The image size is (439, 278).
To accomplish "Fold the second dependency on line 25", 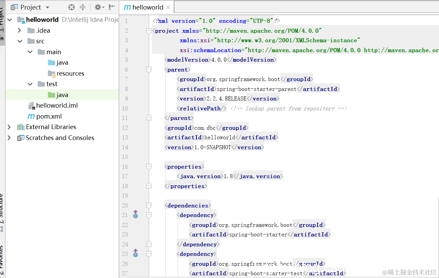I will (148, 254).
